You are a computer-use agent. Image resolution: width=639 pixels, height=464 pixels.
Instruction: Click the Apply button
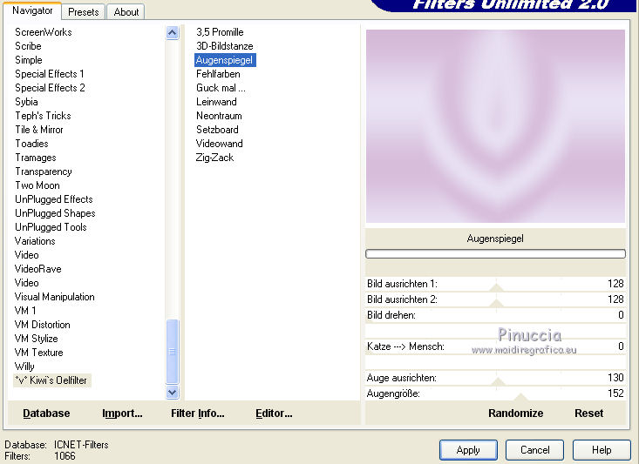468,450
